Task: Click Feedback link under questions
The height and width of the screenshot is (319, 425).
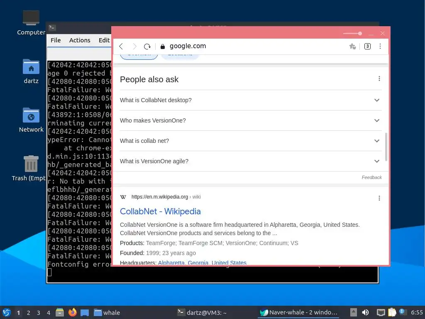Action: (371, 177)
